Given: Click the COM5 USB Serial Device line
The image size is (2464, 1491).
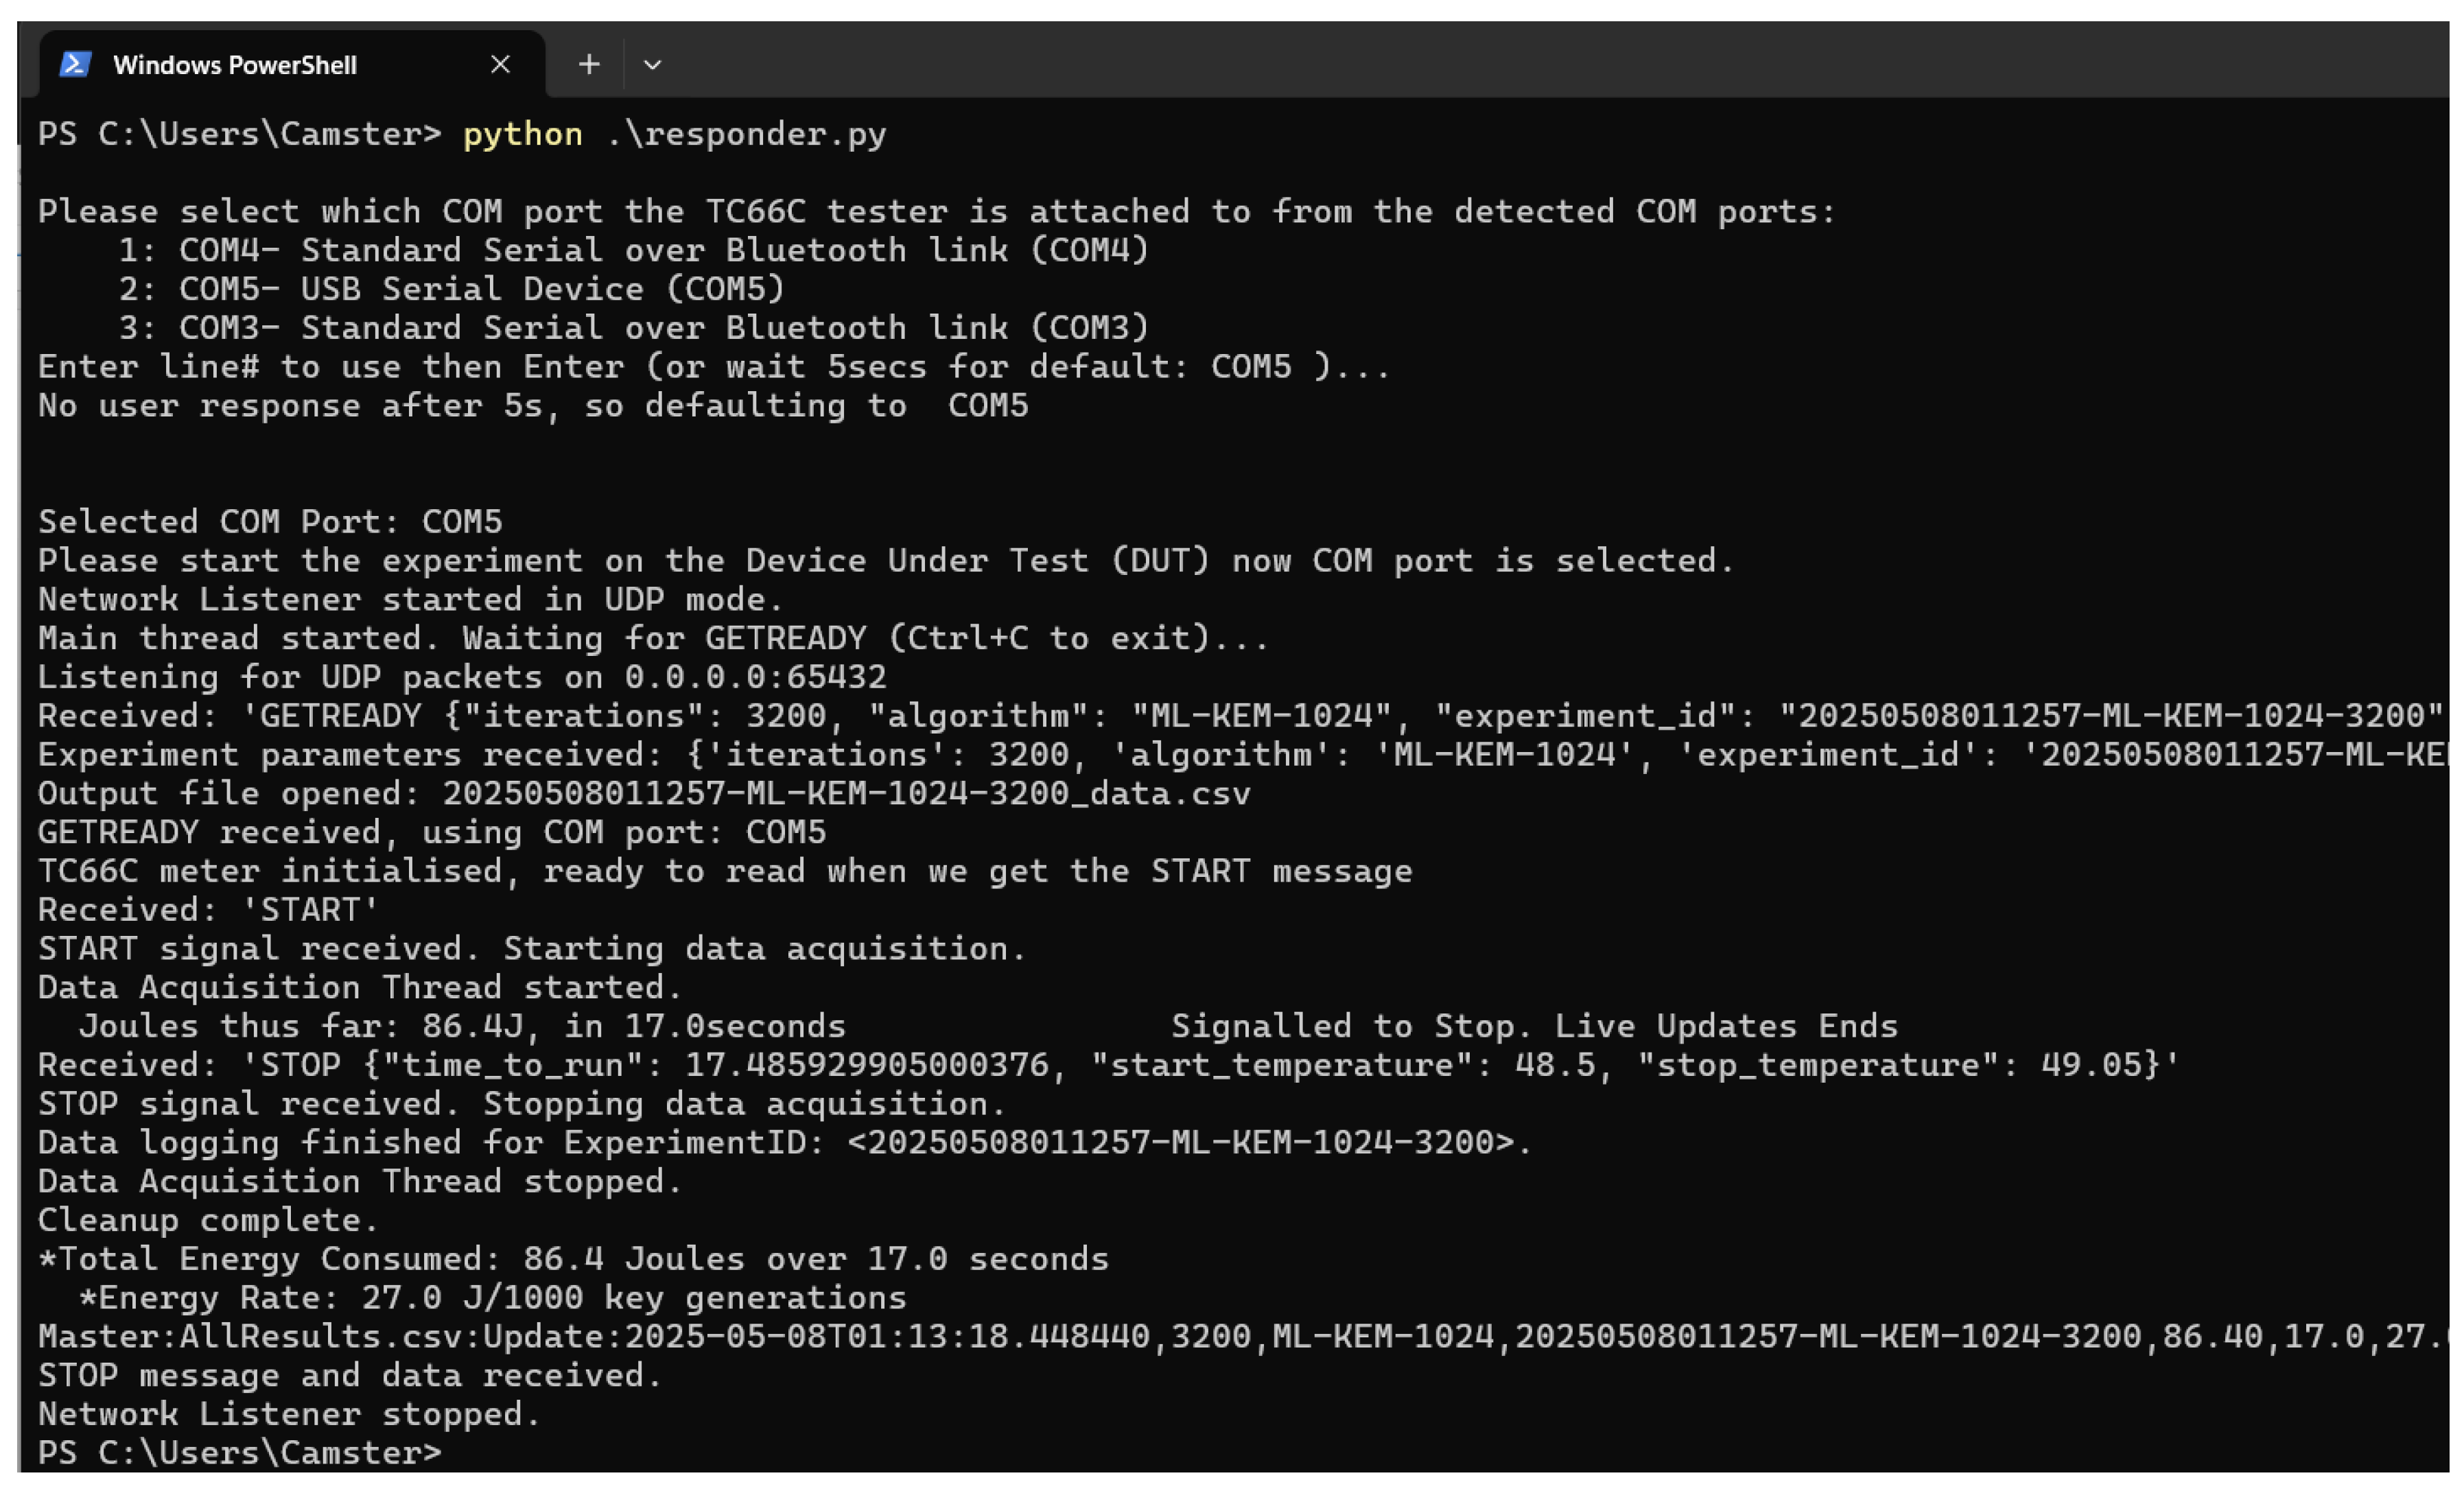Looking at the screenshot, I should pos(452,289).
